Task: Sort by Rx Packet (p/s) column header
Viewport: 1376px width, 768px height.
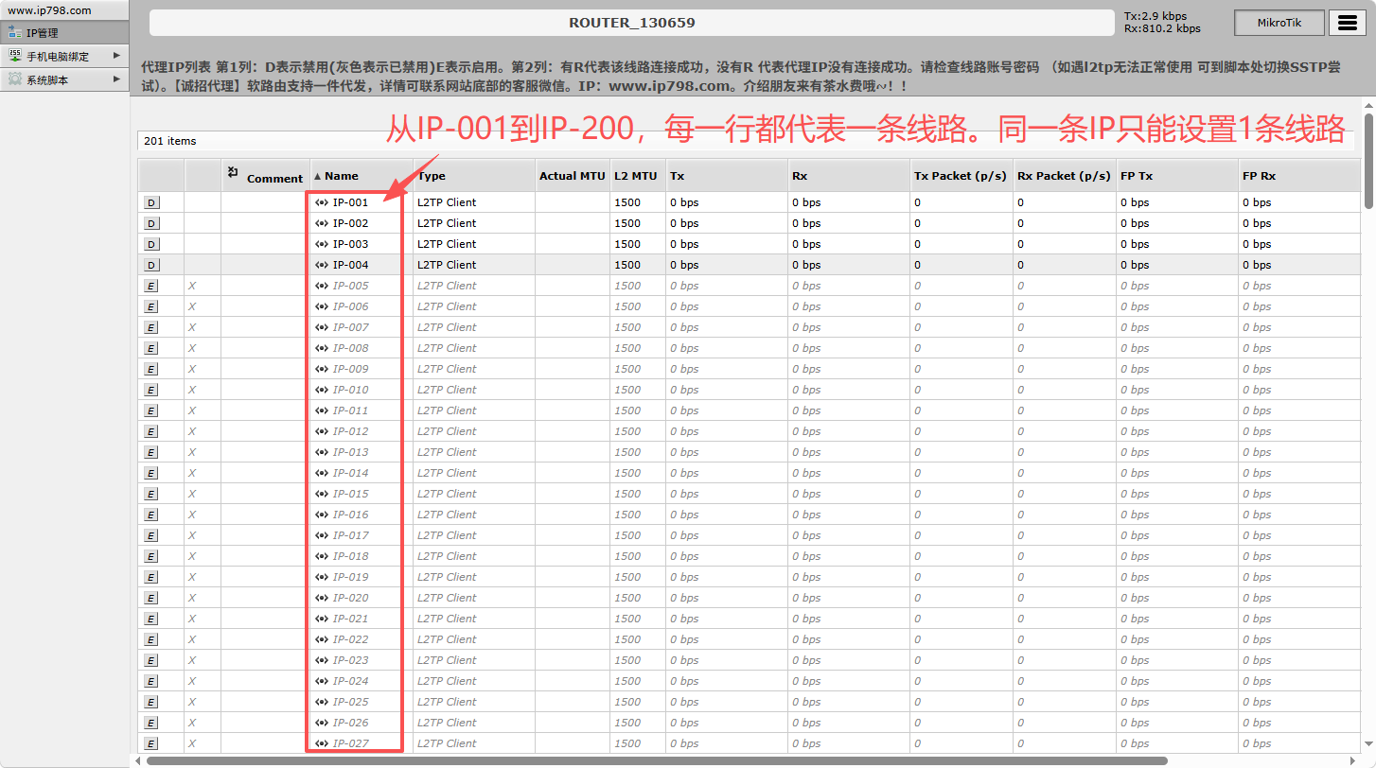Action: point(1065,176)
